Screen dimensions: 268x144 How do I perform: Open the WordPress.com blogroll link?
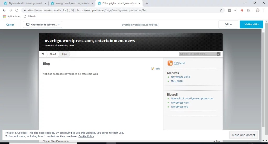[180, 103]
